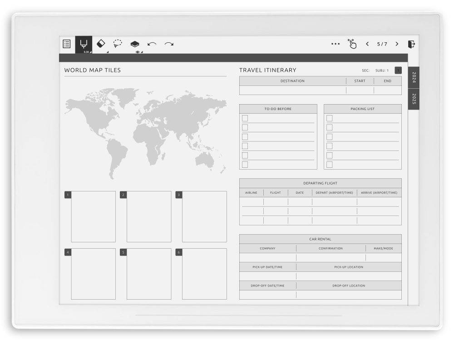Screen dimensions: 454x341
Task: Toggle layer visibility with the eye icon
Action: (137, 53)
